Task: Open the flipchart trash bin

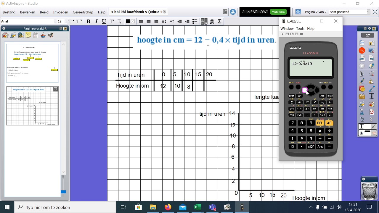Action: pyautogui.click(x=369, y=191)
